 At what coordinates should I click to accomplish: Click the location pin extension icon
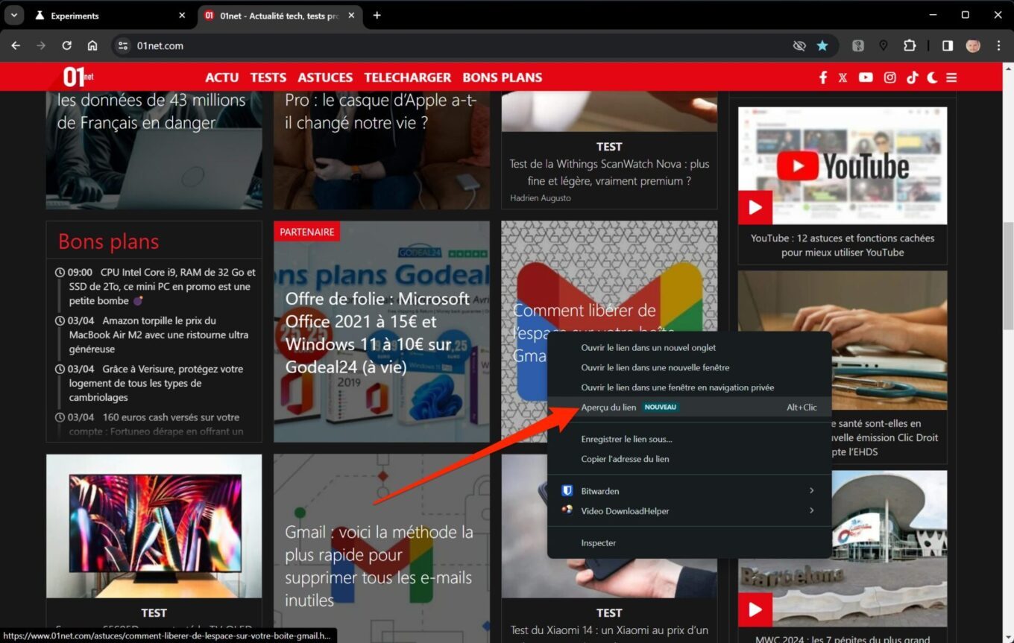pos(884,45)
